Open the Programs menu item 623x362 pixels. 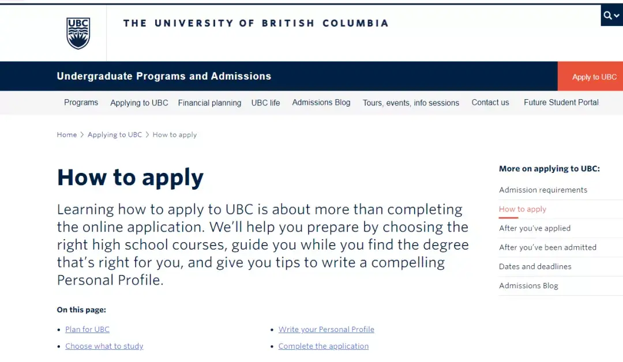tap(81, 103)
